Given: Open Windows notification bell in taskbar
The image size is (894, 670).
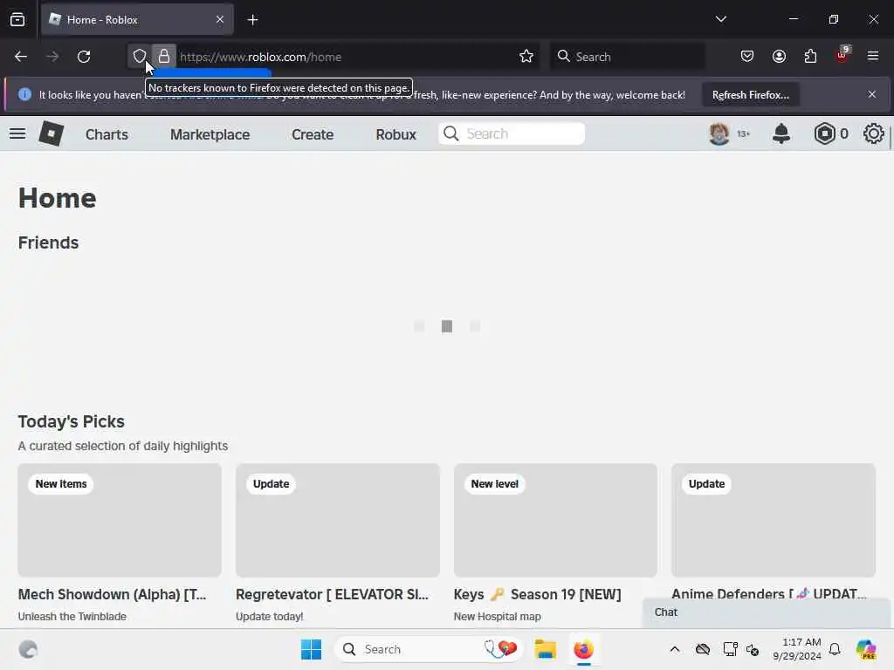Looking at the screenshot, I should click(835, 649).
